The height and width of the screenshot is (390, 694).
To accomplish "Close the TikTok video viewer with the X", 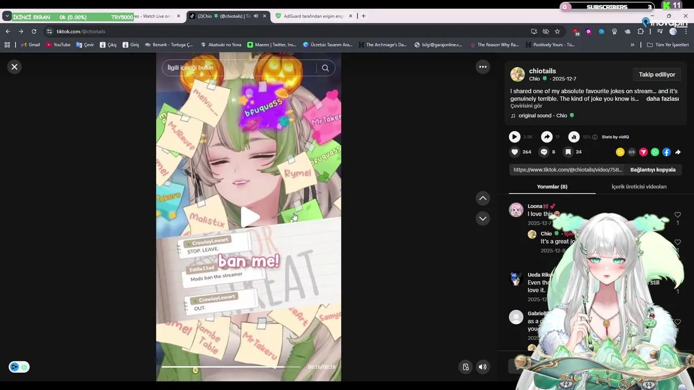I will pos(15,67).
